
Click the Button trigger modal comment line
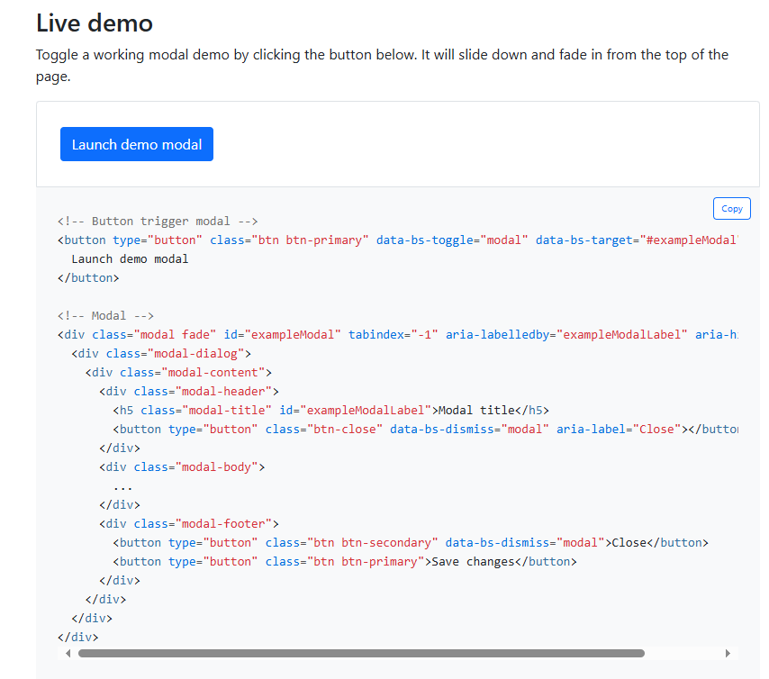158,222
